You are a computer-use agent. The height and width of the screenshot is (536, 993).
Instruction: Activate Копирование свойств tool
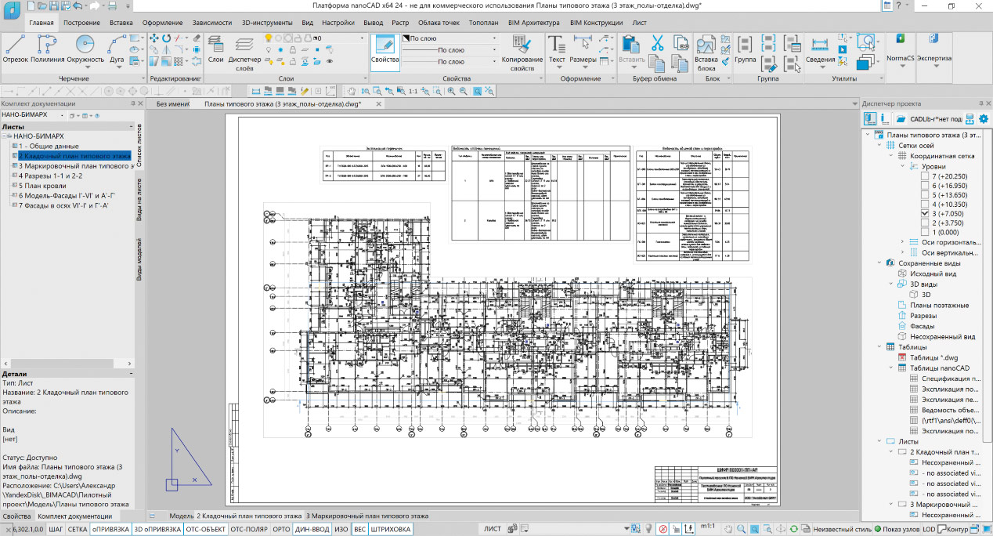[522, 53]
